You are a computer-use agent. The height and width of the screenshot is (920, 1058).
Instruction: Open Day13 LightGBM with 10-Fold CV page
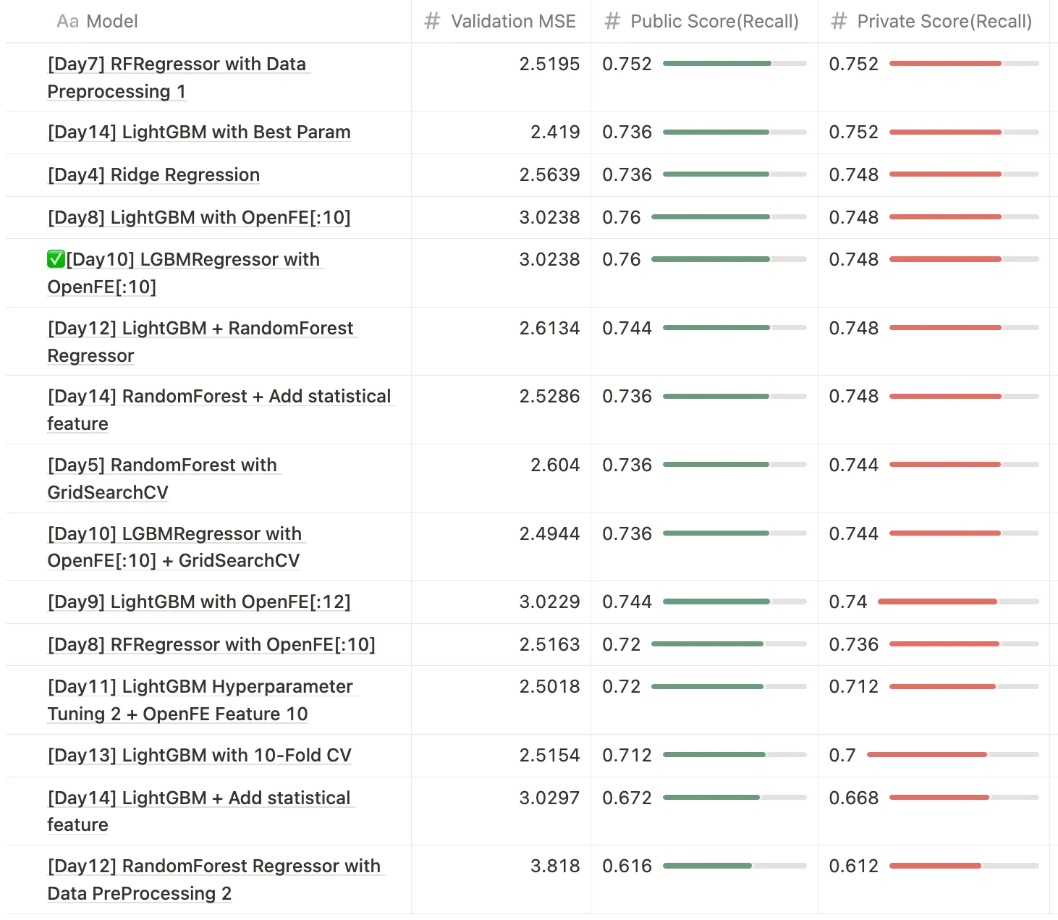tap(199, 756)
